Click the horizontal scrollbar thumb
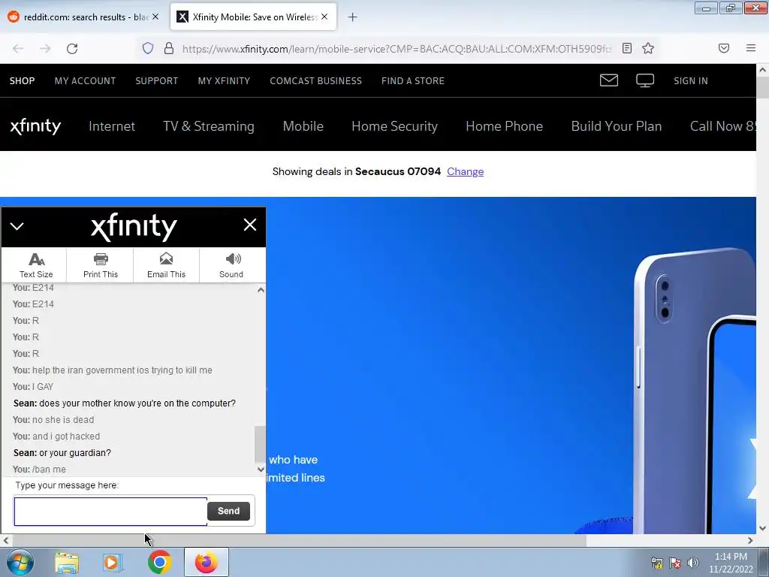Image resolution: width=769 pixels, height=577 pixels. [299, 541]
